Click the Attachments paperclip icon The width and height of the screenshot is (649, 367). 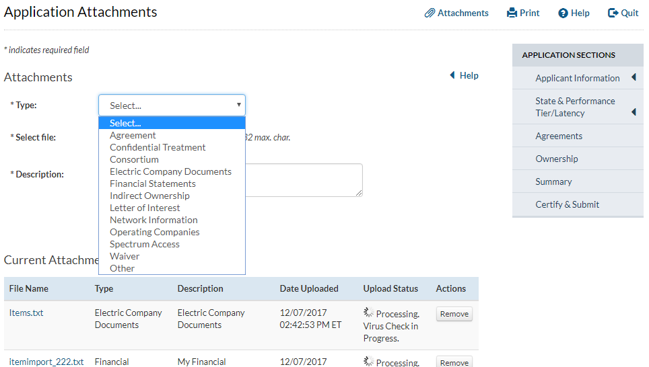click(430, 13)
